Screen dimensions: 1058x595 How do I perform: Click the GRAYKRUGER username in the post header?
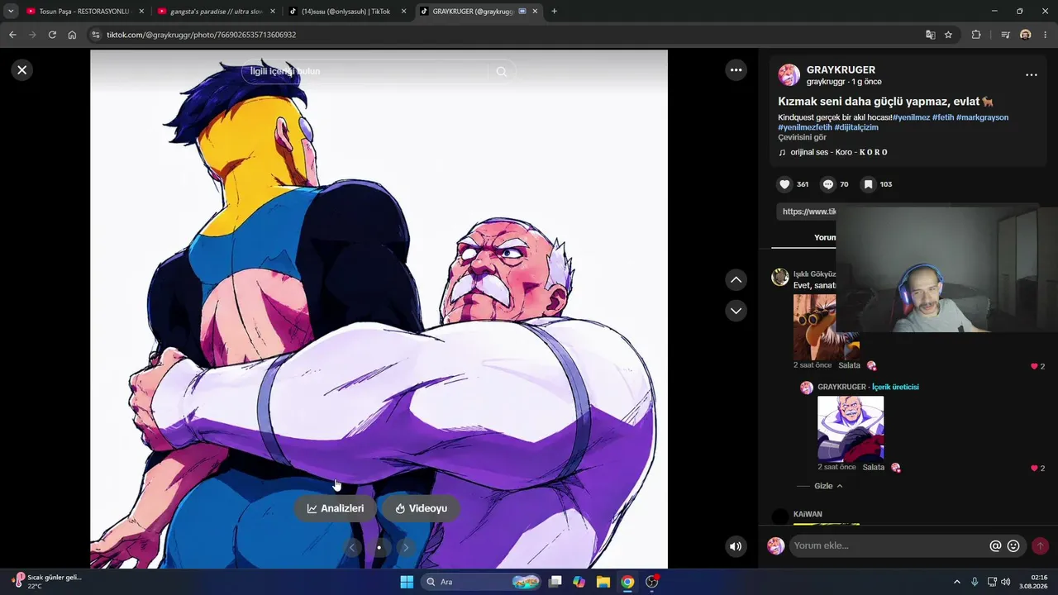tap(841, 70)
